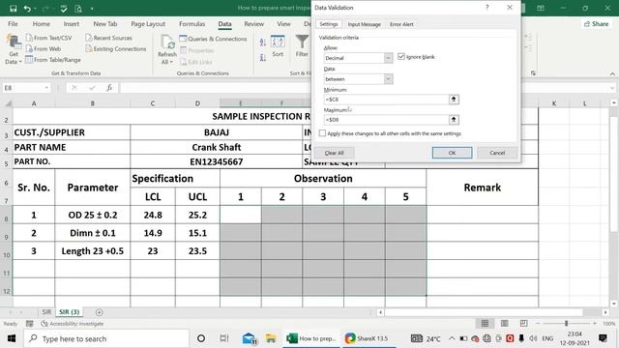Switch to Page Break Preview icon
The width and height of the screenshot is (619, 348).
pyautogui.click(x=524, y=324)
